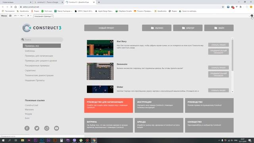Click the browser home icon
The image size is (254, 143).
(x=15, y=7)
